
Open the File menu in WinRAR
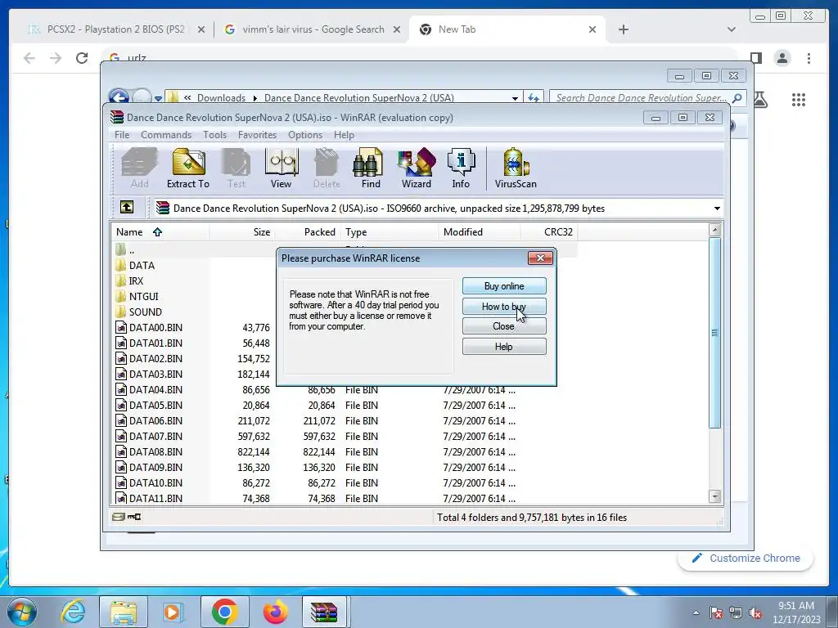click(x=122, y=135)
